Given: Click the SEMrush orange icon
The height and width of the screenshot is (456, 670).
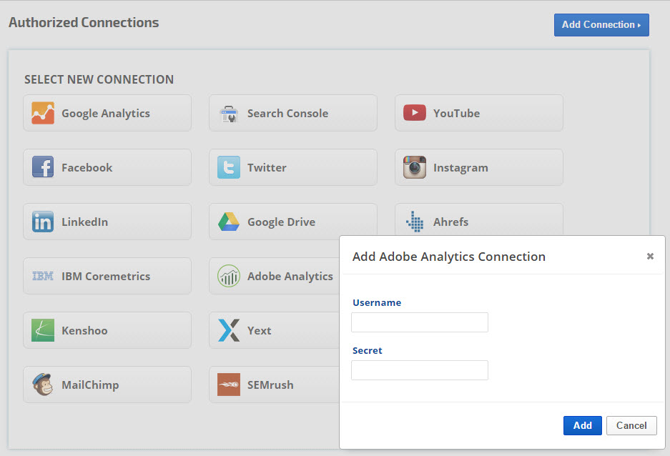Looking at the screenshot, I should [x=229, y=385].
